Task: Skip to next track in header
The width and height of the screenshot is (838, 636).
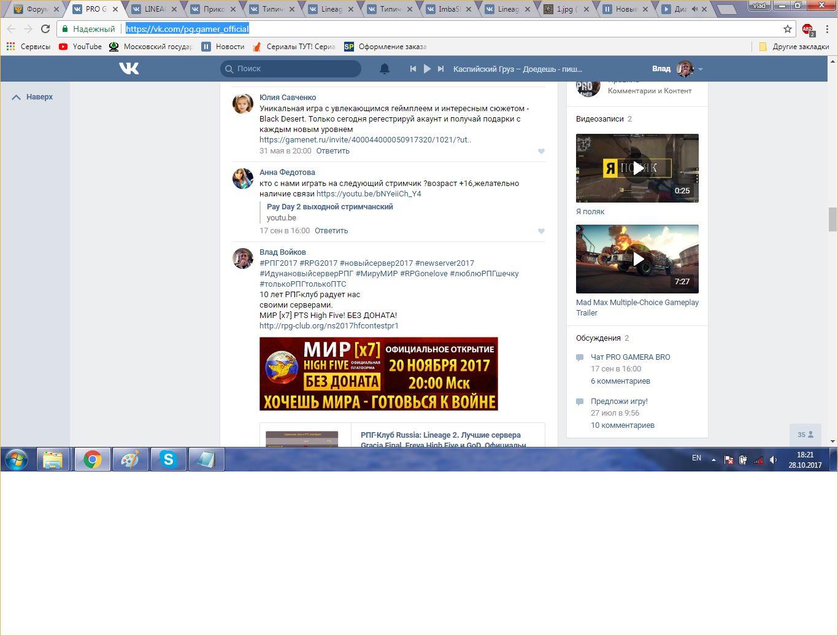Action: [440, 69]
